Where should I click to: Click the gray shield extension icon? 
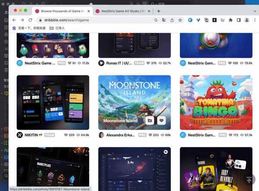222,20
